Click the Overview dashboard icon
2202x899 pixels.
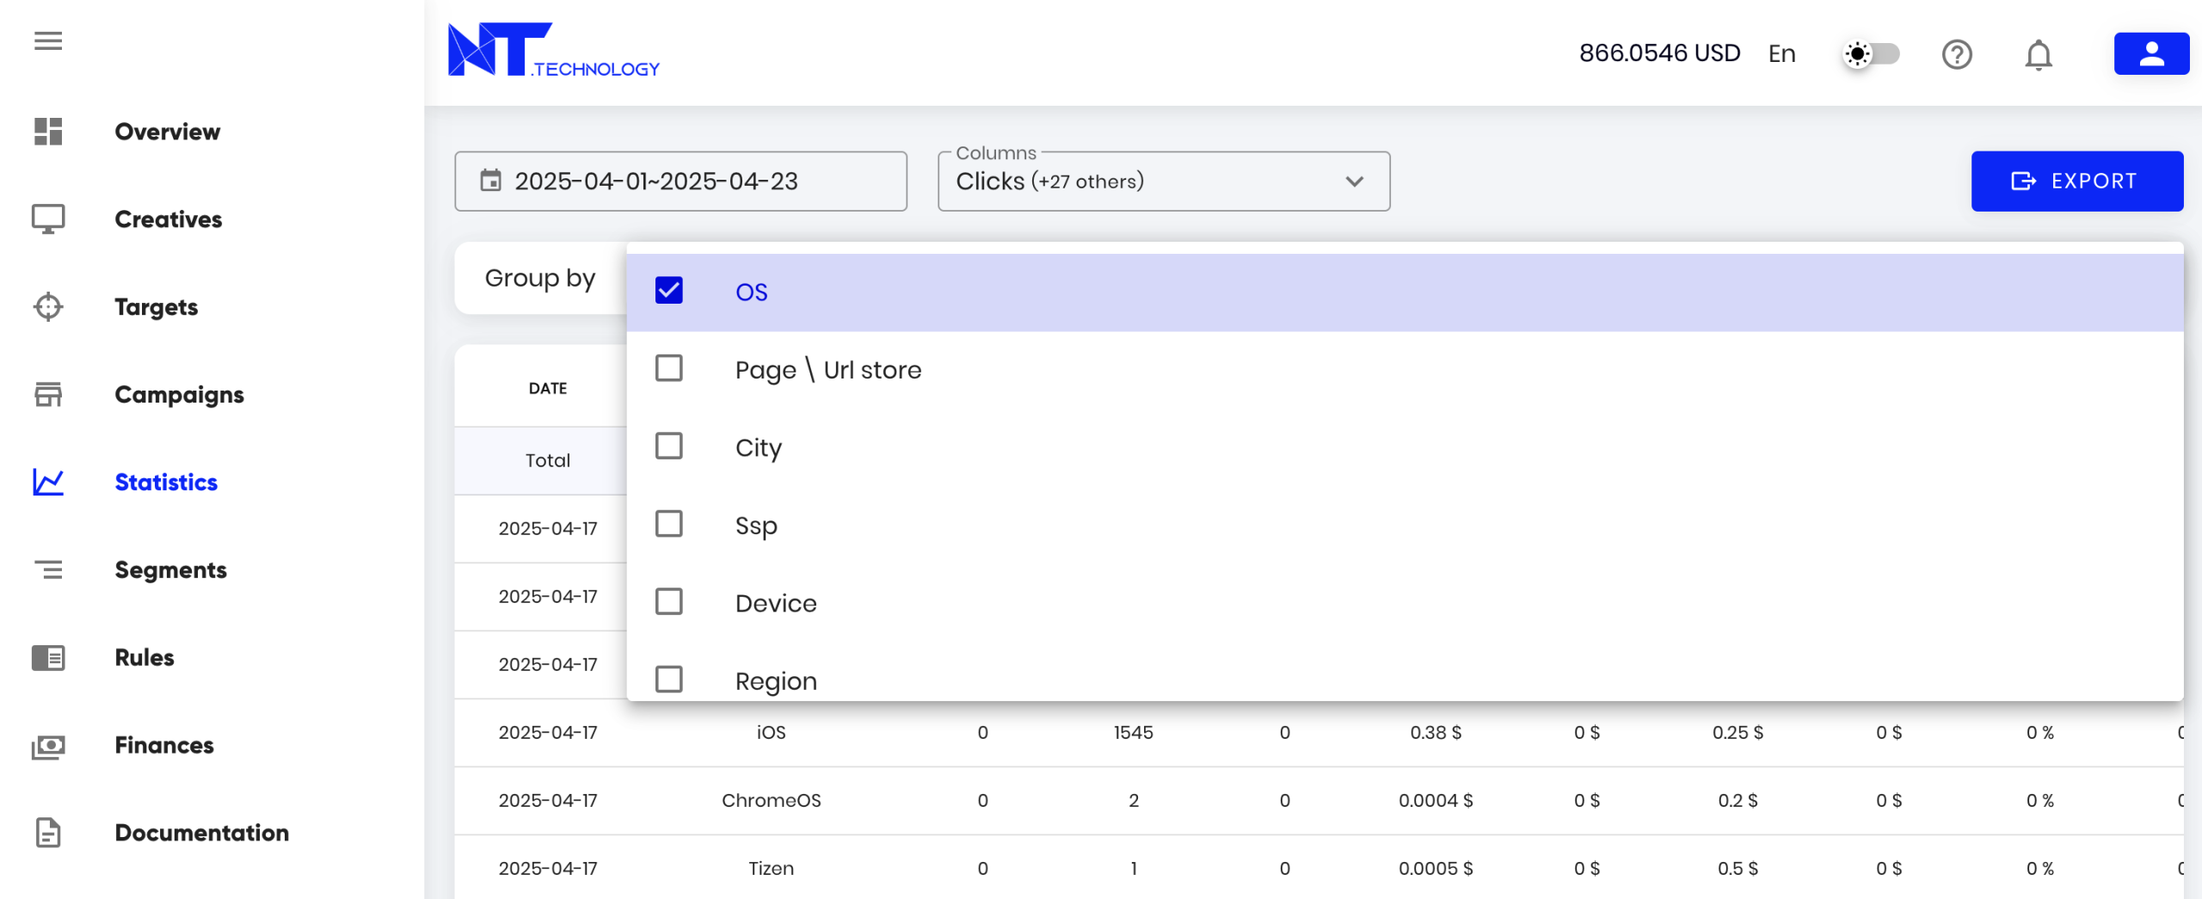(x=48, y=132)
